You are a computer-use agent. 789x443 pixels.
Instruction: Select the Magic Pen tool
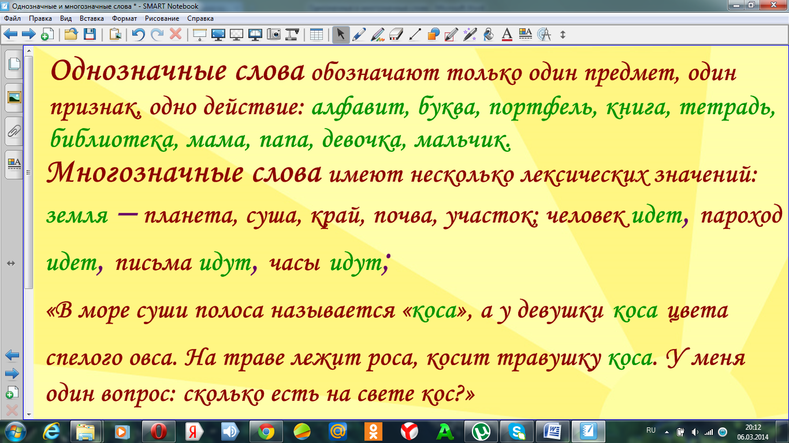point(470,35)
